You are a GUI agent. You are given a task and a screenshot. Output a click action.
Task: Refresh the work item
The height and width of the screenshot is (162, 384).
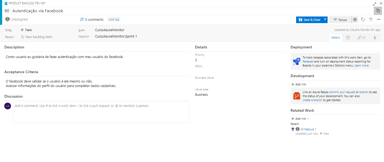click(x=363, y=20)
